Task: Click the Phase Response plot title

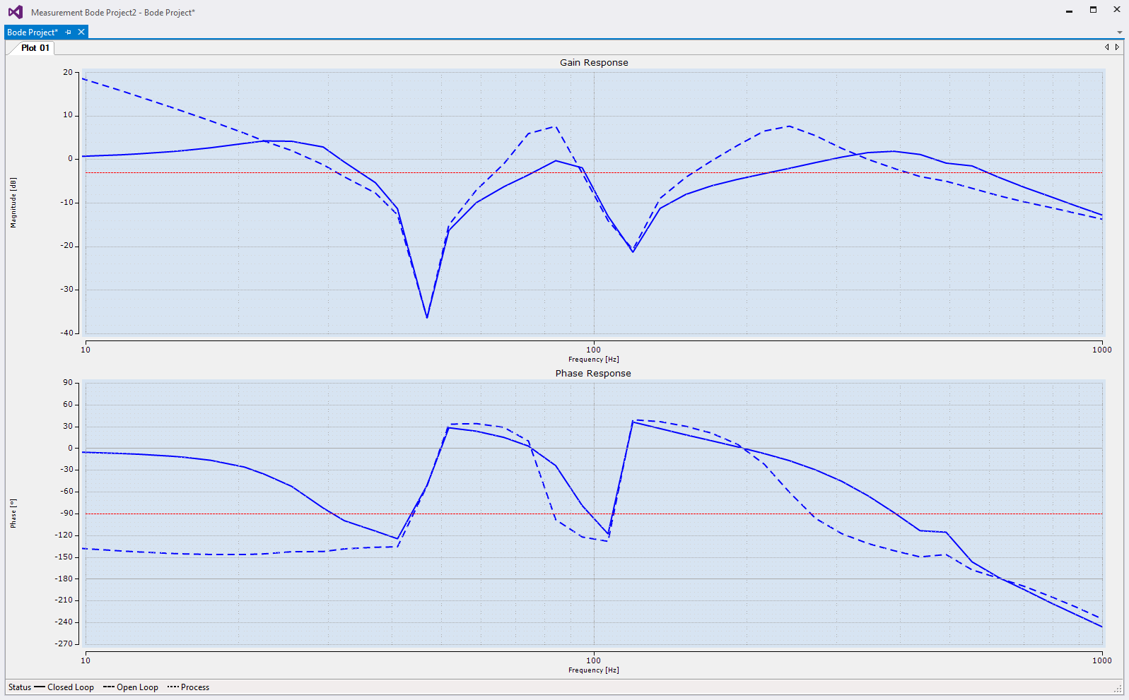Action: (x=593, y=373)
